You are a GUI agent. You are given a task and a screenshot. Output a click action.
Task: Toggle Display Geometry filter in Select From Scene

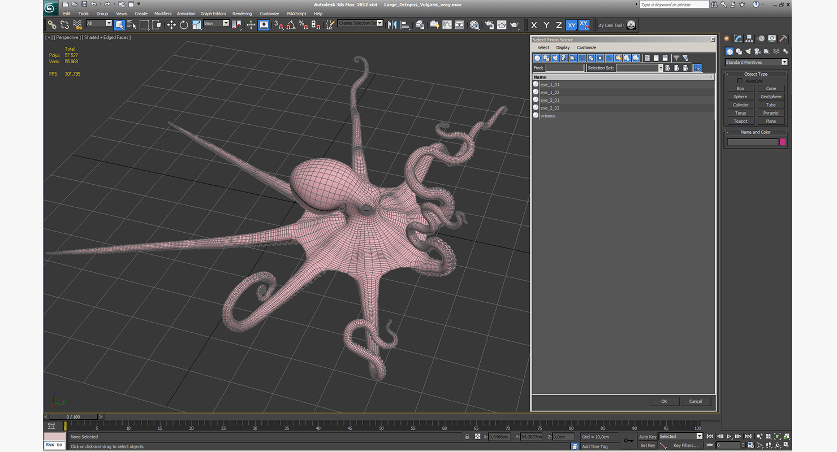[537, 58]
